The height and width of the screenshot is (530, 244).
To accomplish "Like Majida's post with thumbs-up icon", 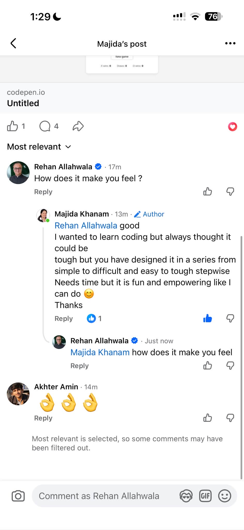I will pyautogui.click(x=12, y=126).
